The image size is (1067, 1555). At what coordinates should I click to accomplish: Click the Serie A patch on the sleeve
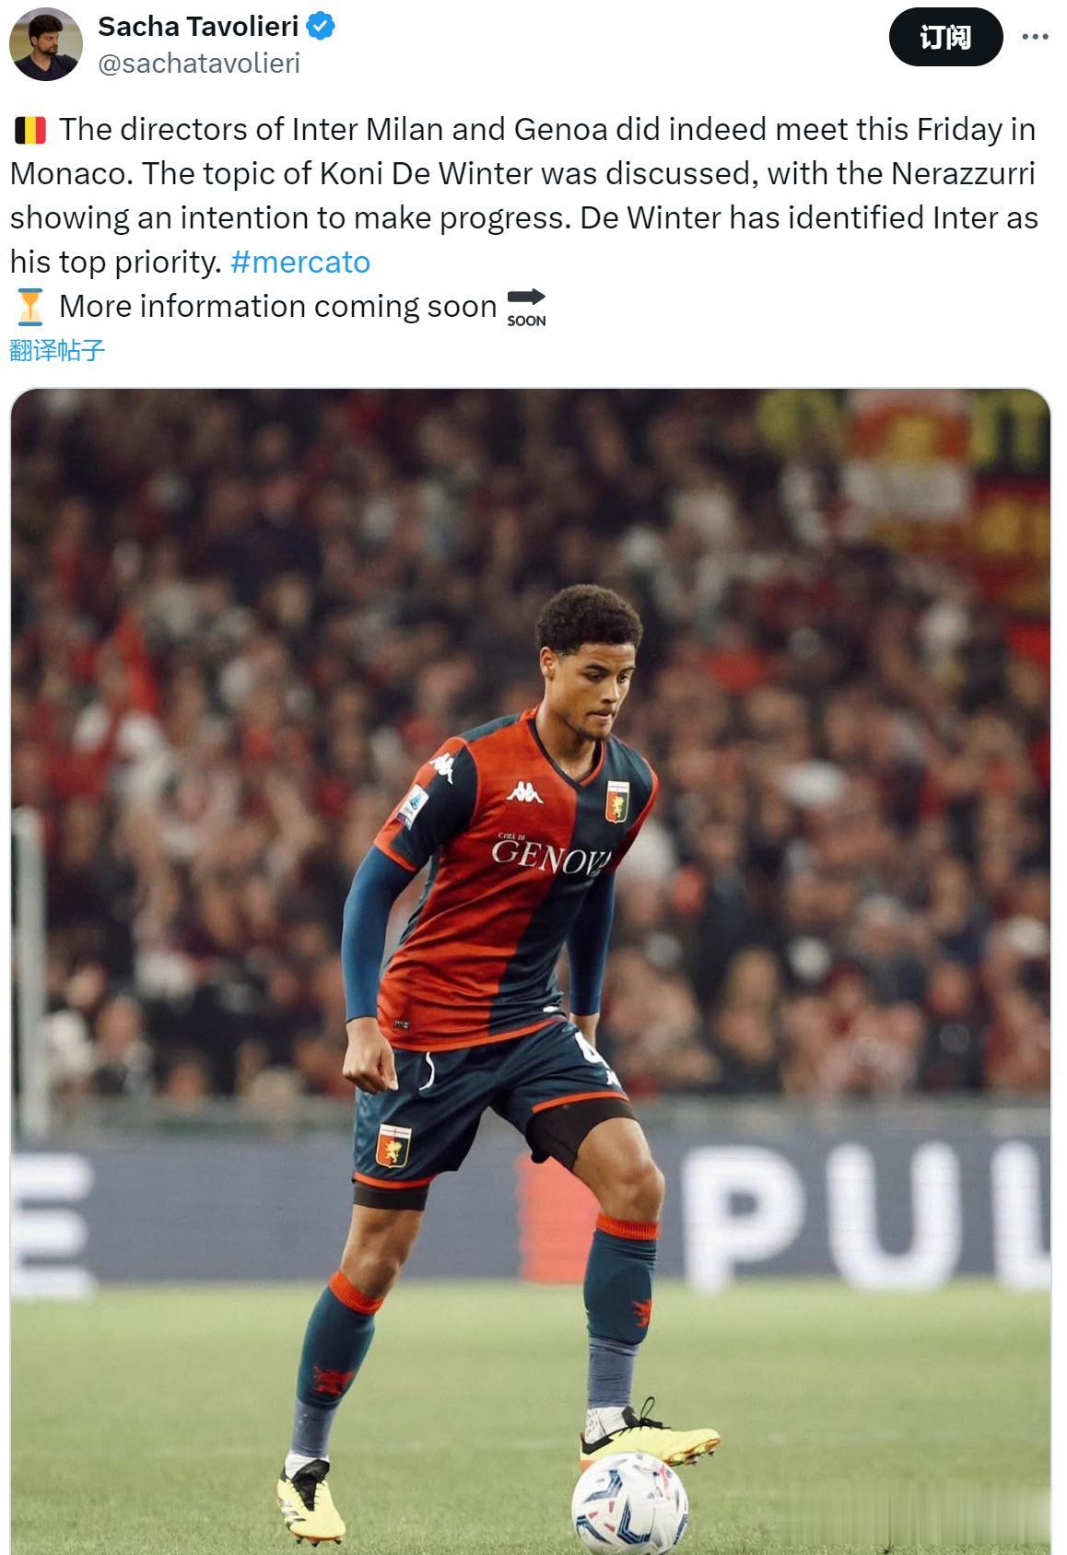point(413,806)
